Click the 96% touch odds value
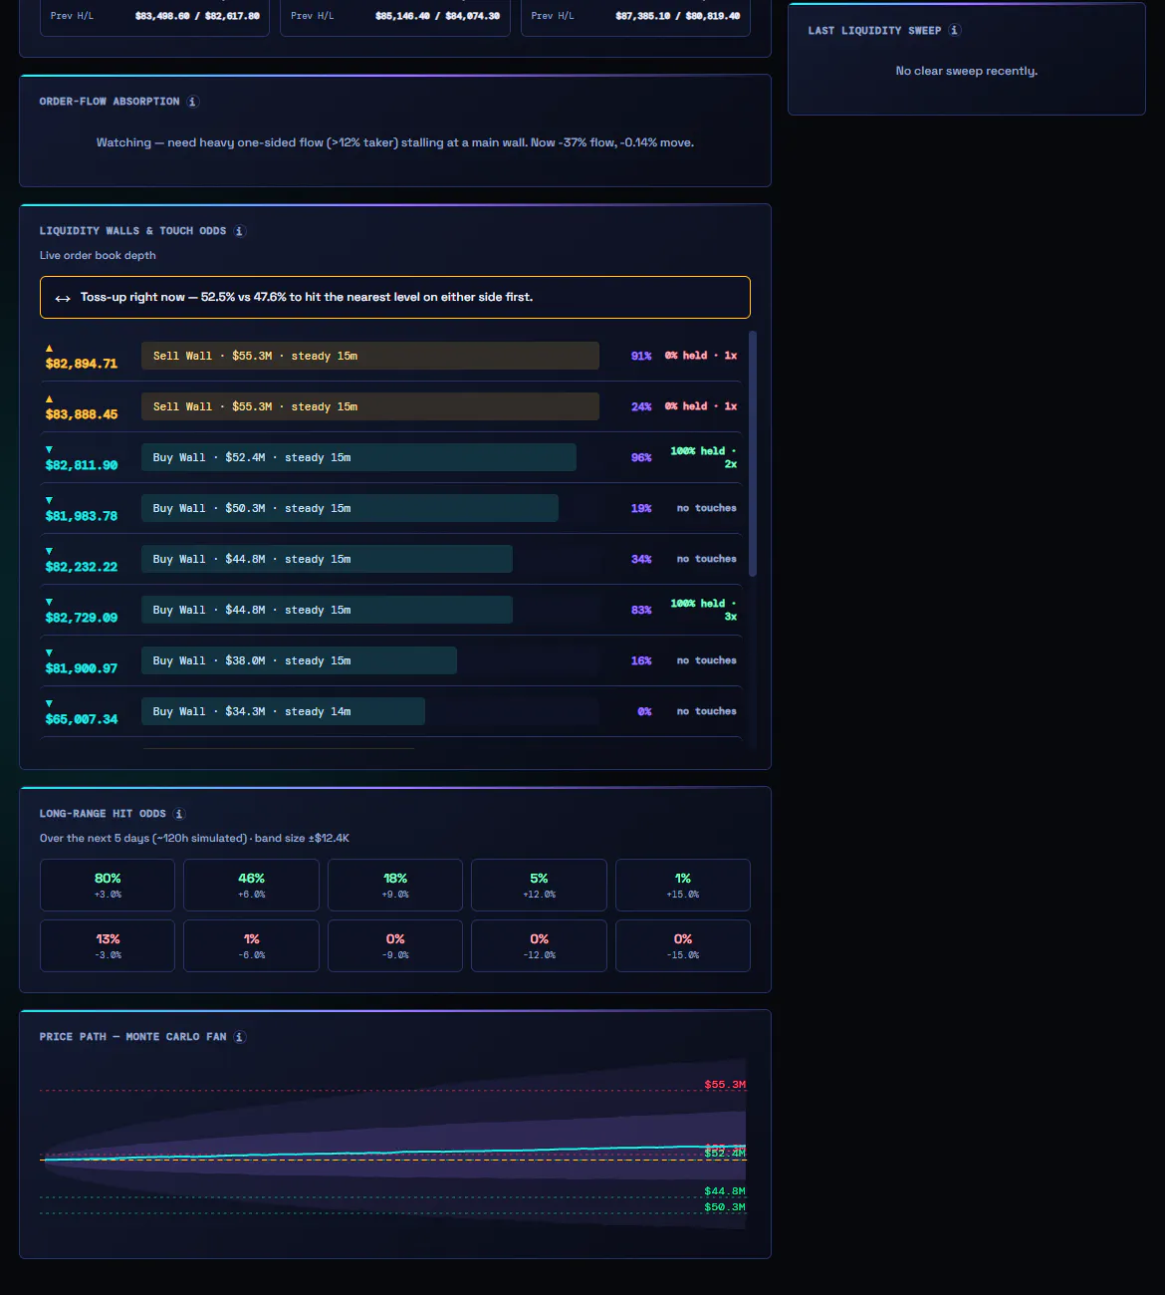 pos(641,458)
